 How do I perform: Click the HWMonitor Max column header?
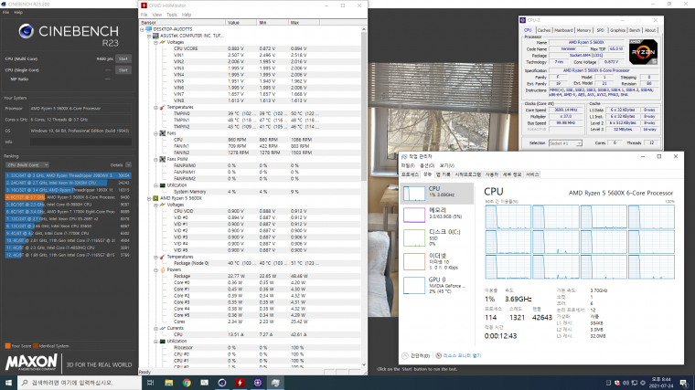click(304, 22)
